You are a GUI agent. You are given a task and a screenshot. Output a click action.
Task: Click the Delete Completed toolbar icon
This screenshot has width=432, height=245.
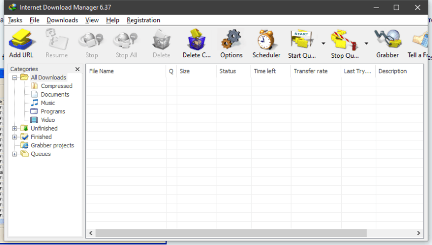(x=197, y=41)
